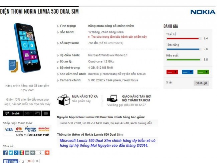The height and width of the screenshot is (163, 217).
Task: Share the product via Twitter icon
Action: click(x=11, y=153)
